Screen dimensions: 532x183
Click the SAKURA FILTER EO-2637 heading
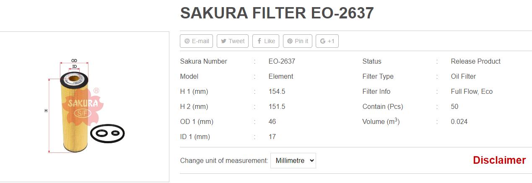click(277, 13)
